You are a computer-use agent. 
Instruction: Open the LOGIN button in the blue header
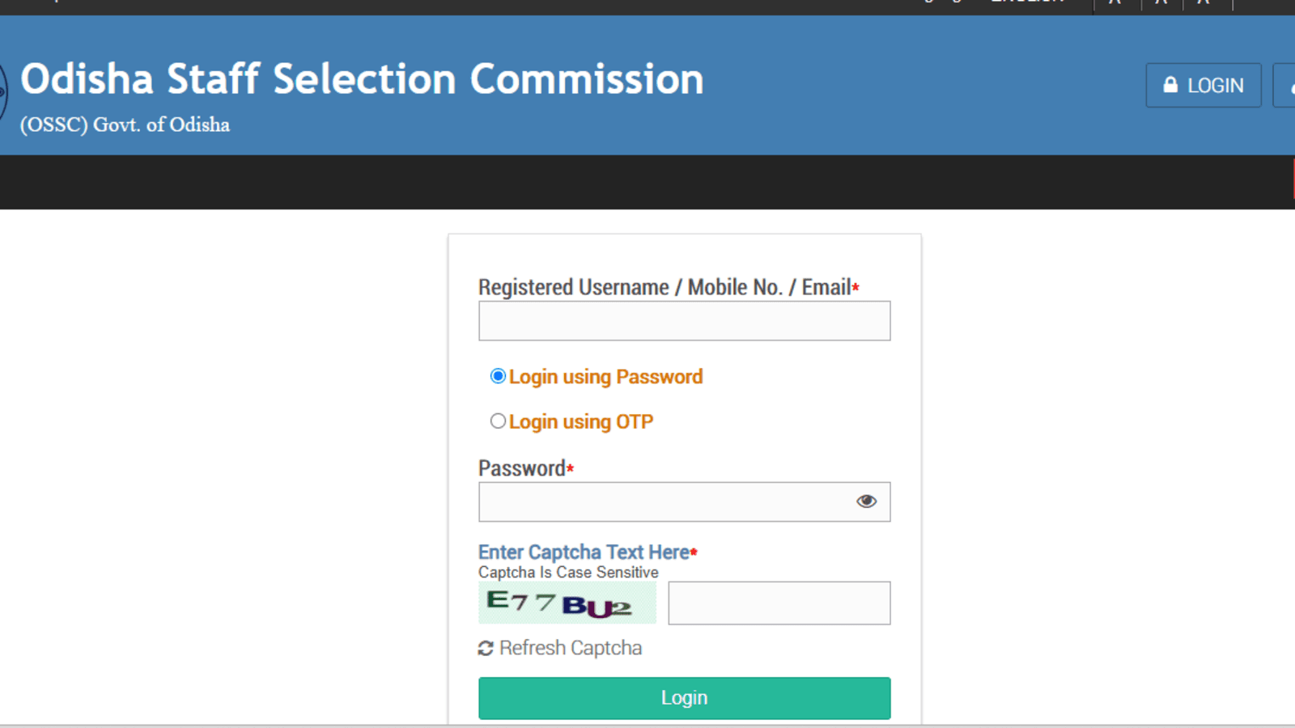coord(1204,85)
